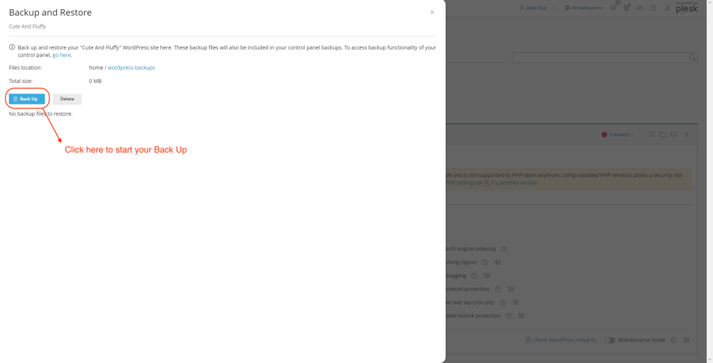This screenshot has width=713, height=363.
Task: Open the notifications bell icon
Action: tap(613, 7)
